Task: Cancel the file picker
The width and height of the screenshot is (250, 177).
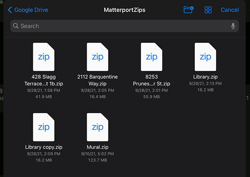Action: 230,10
